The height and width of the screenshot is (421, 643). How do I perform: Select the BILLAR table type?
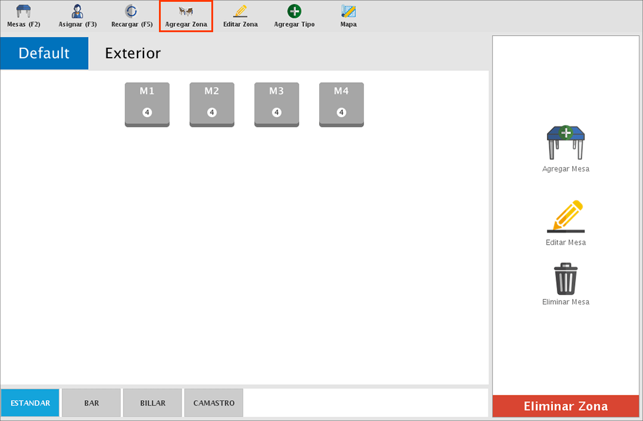click(x=153, y=403)
